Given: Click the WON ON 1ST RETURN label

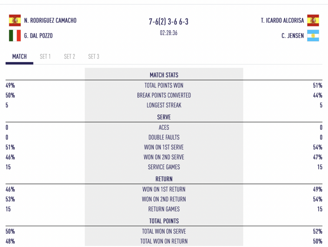Looking at the screenshot, I should 164,189.
